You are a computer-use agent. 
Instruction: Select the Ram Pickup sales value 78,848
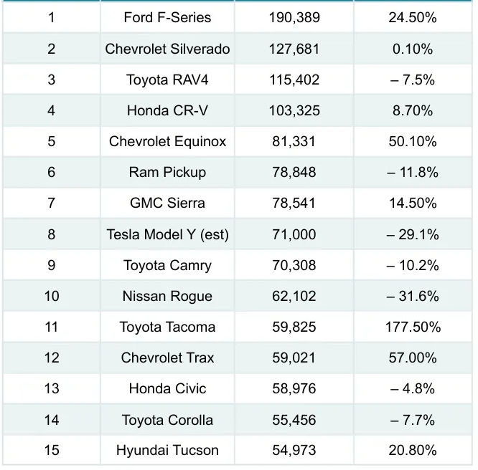click(294, 172)
